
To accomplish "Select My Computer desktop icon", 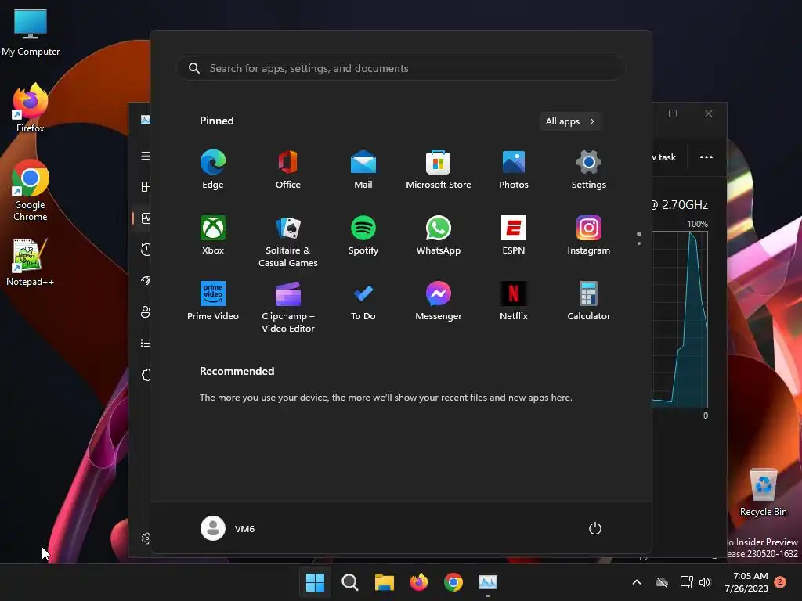I will click(x=31, y=32).
